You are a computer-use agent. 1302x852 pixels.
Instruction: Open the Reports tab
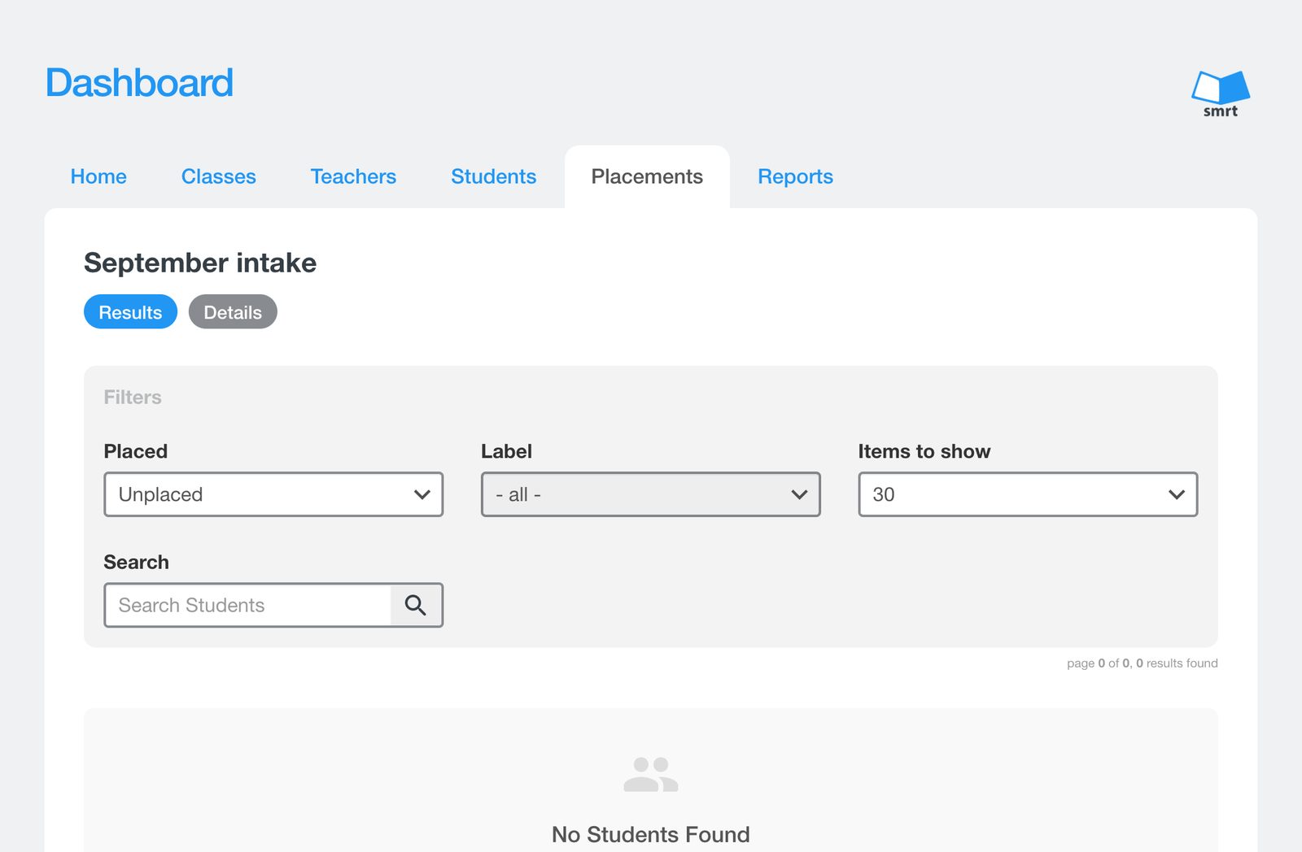(796, 176)
